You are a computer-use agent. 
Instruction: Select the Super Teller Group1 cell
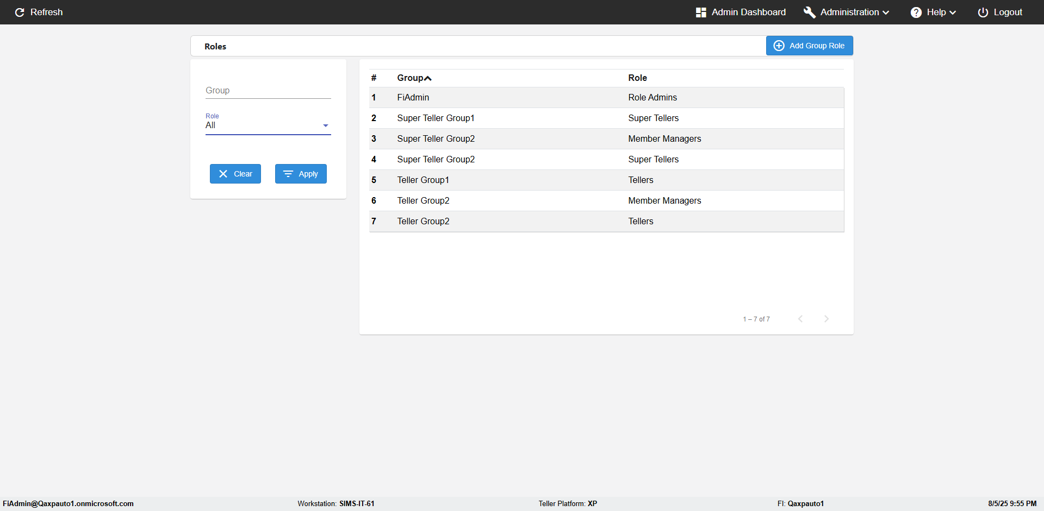pyautogui.click(x=436, y=118)
